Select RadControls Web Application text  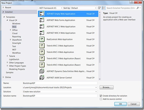(59, 39)
